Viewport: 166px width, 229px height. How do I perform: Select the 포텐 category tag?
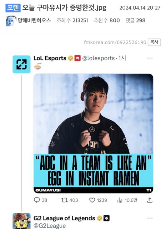pyautogui.click(x=13, y=8)
